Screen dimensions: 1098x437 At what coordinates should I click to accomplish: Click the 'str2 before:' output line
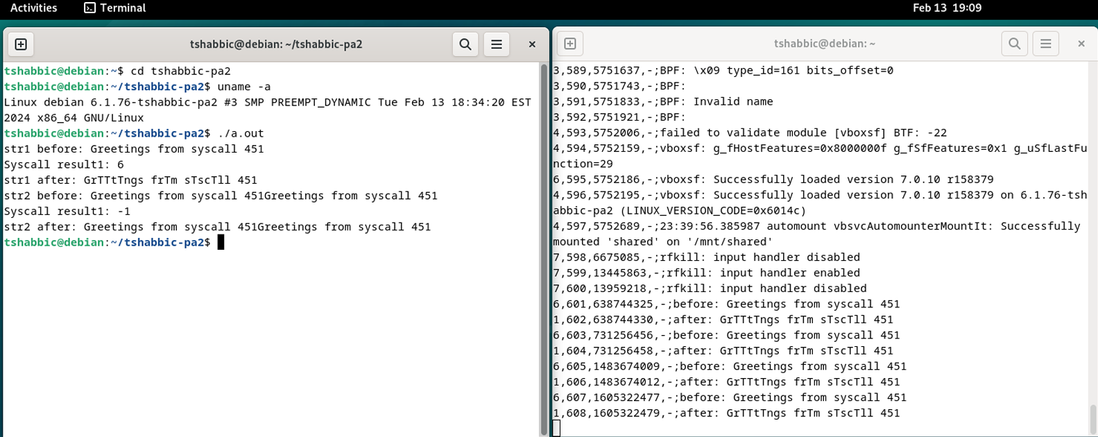tap(221, 196)
